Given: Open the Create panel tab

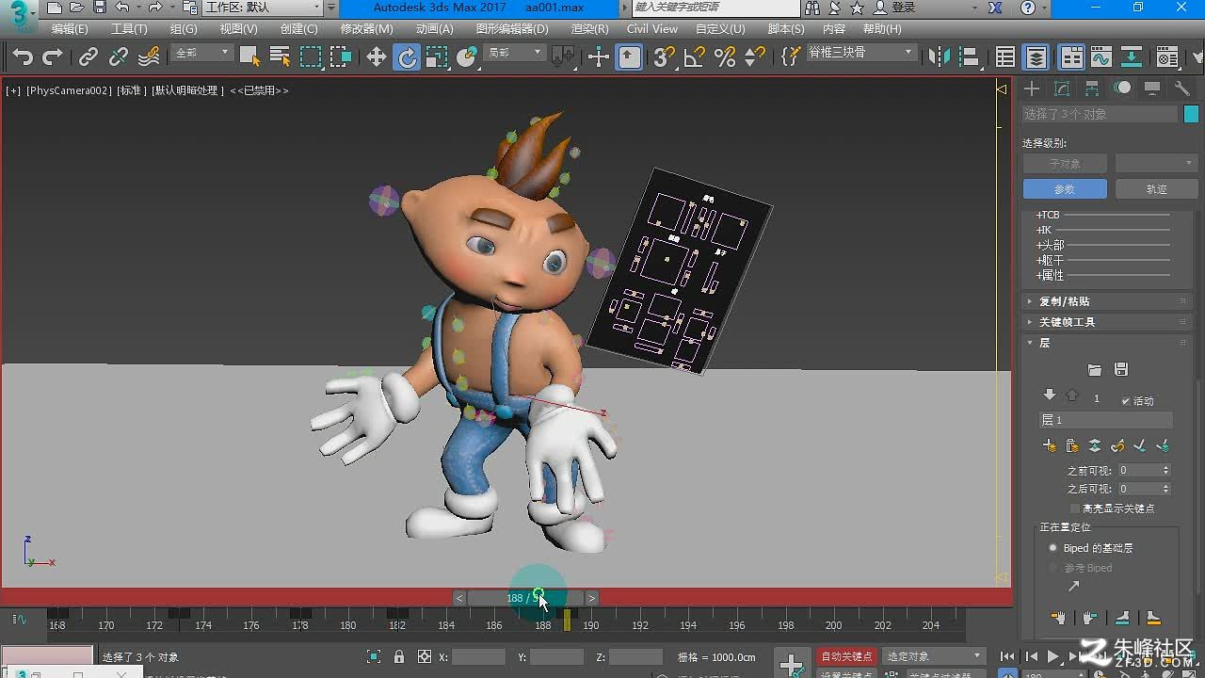Looking at the screenshot, I should point(1033,89).
